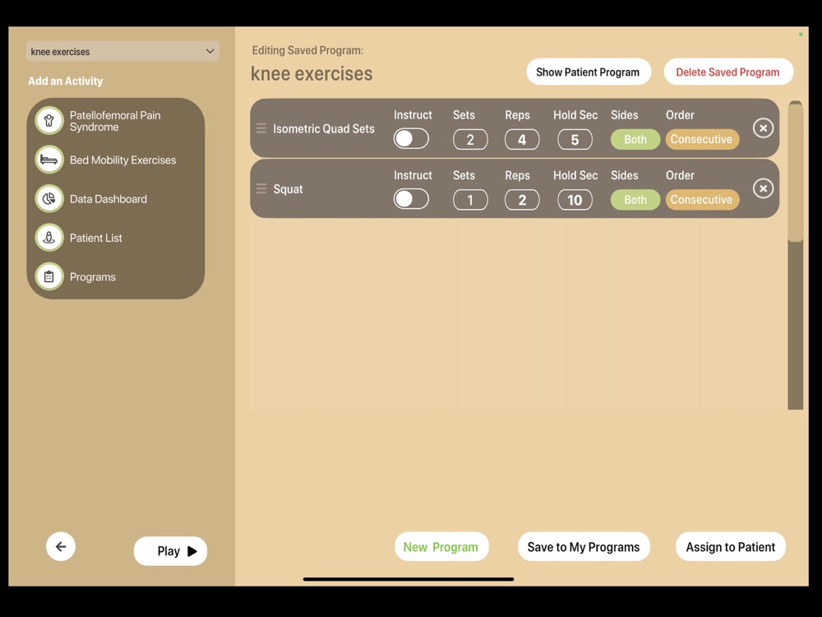Edit Hold Sec value 10 for Squat

(x=575, y=200)
